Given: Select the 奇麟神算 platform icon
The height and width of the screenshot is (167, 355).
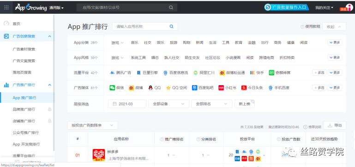Looking at the screenshot, I should click(x=271, y=73).
